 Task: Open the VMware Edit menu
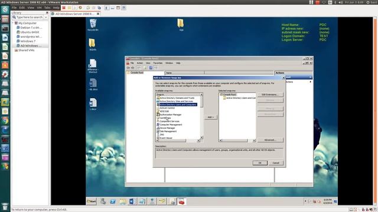point(22,8)
